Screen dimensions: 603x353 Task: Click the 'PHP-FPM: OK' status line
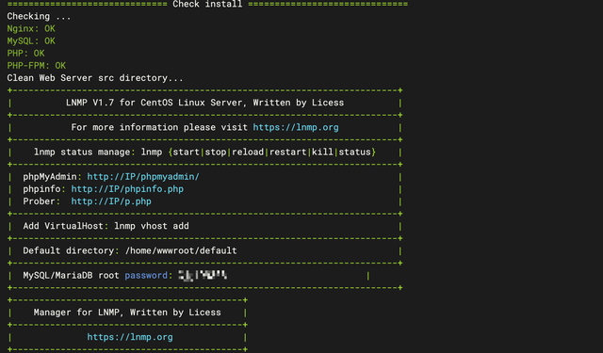(x=36, y=65)
